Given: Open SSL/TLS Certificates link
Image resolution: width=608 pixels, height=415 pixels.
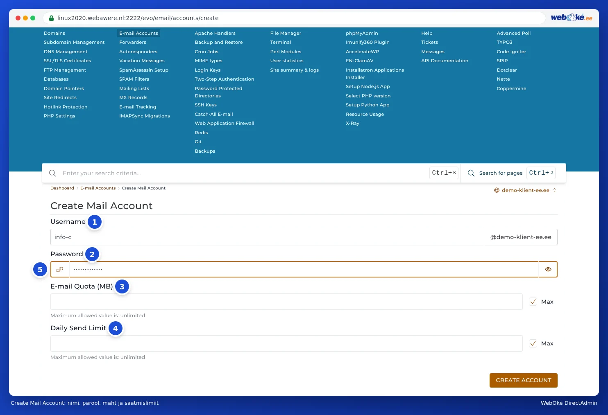Looking at the screenshot, I should (67, 61).
